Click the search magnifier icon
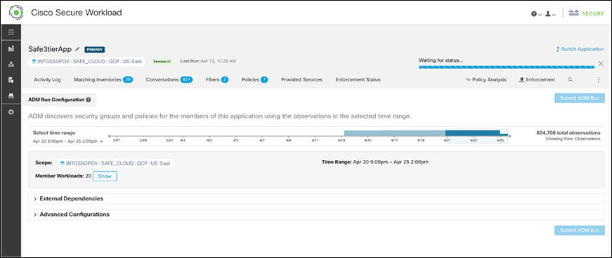 (x=571, y=79)
